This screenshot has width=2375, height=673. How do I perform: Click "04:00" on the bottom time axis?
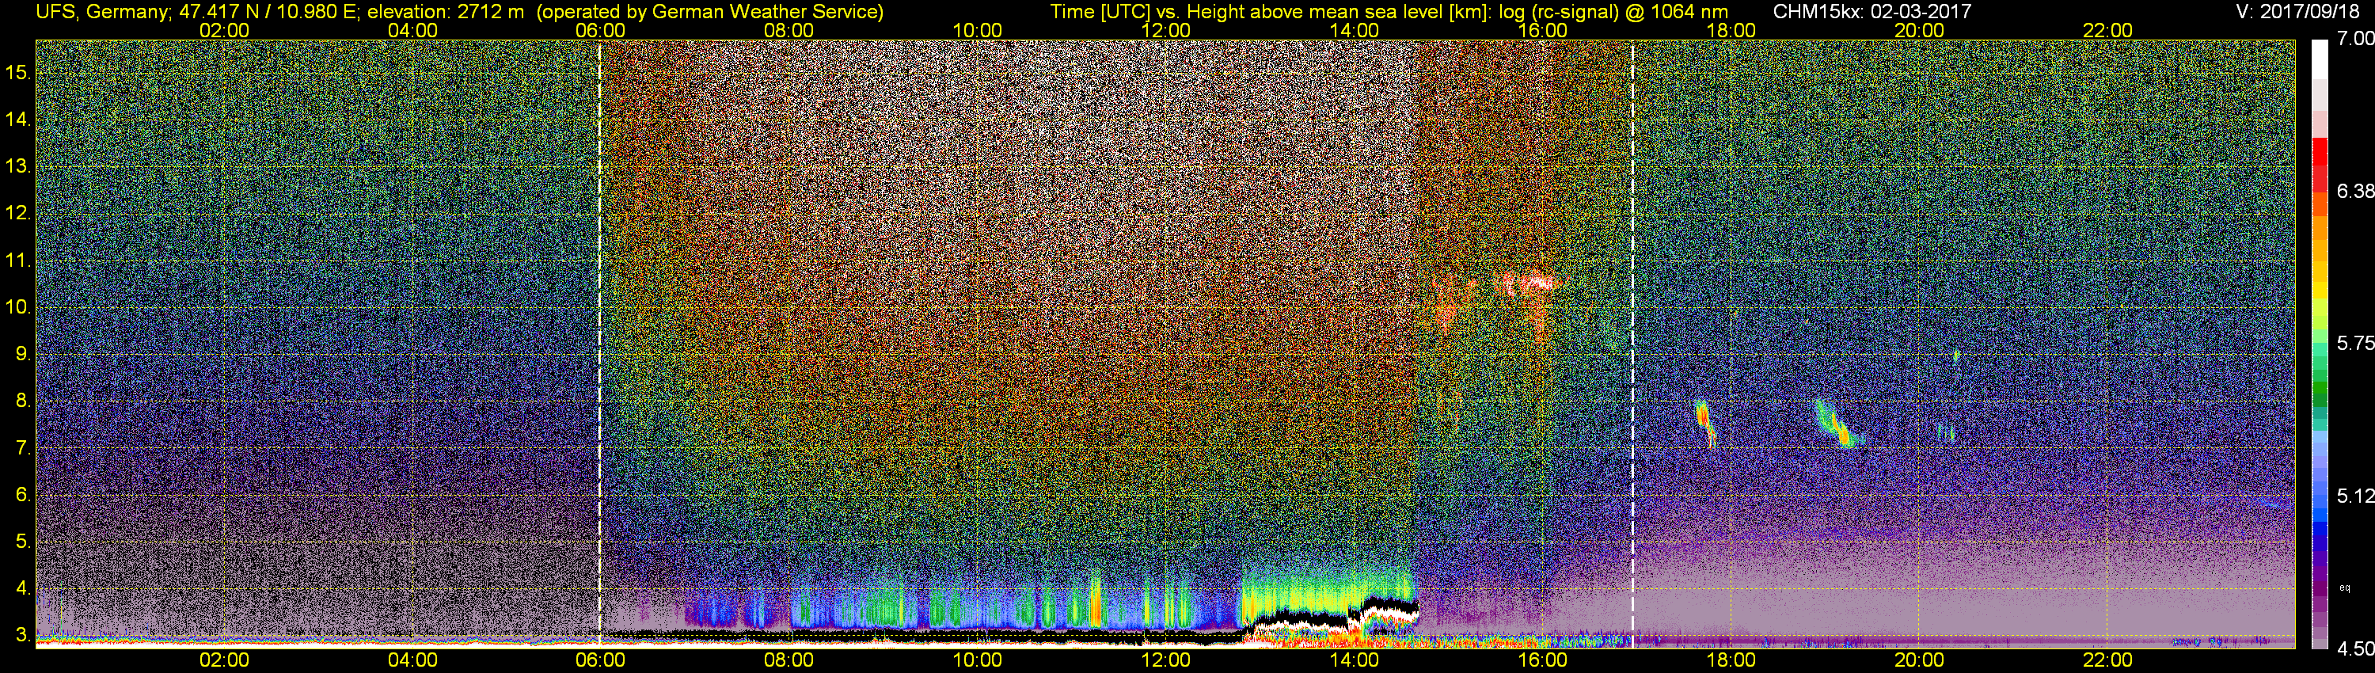pyautogui.click(x=412, y=660)
